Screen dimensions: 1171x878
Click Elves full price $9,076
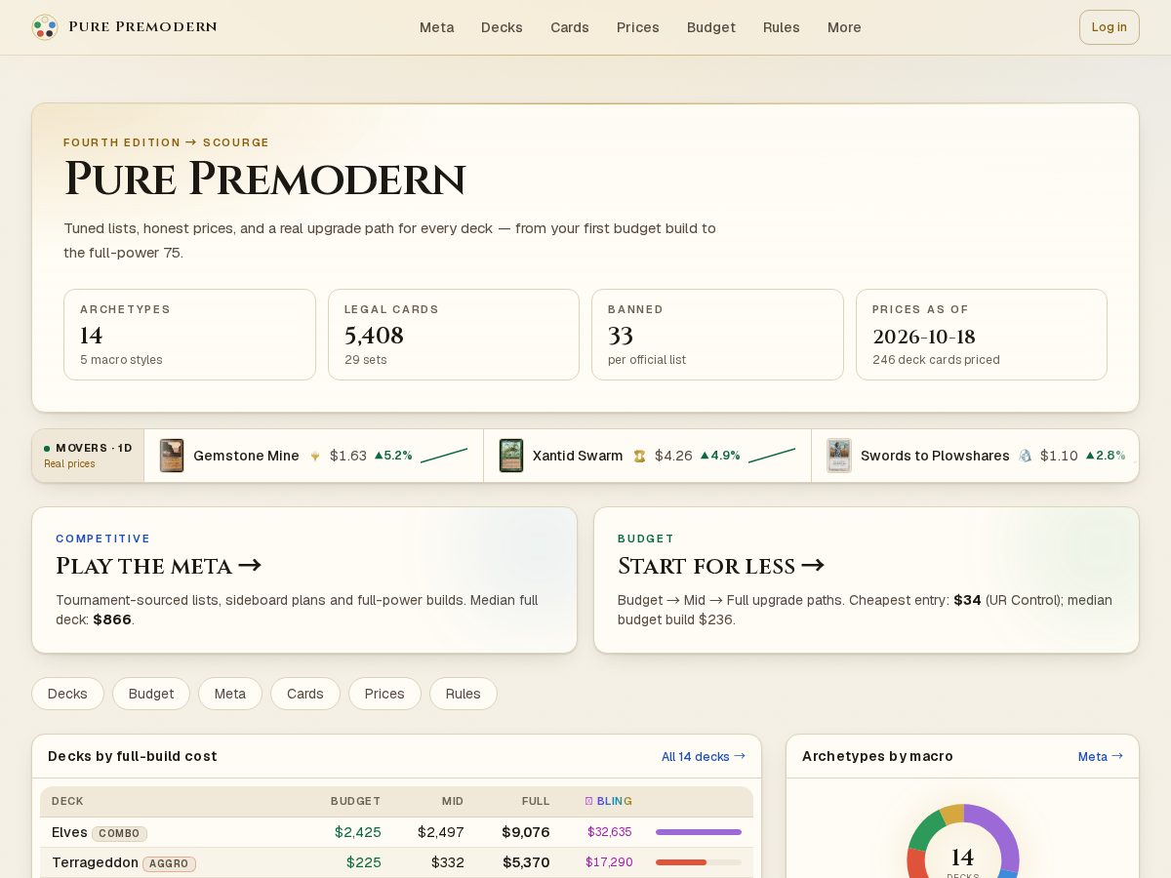pyautogui.click(x=526, y=832)
